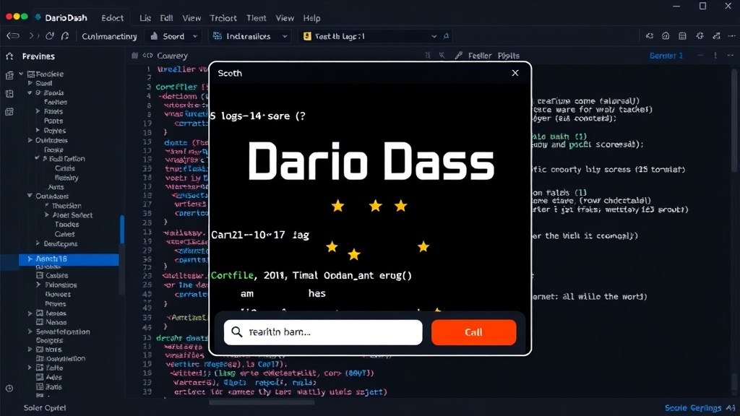Click the puzzle extension icon top-right

[x=700, y=36]
